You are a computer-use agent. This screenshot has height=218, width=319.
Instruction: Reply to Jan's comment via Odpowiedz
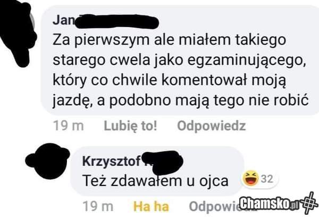click(212, 126)
